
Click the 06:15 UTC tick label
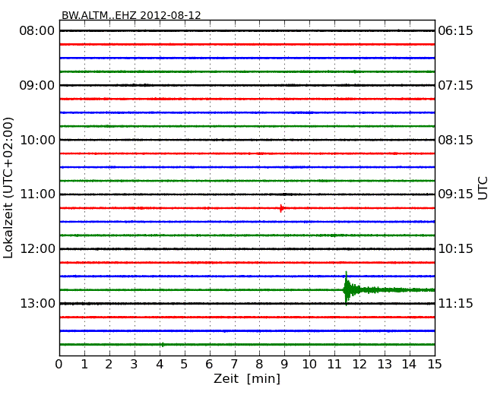pyautogui.click(x=455, y=31)
